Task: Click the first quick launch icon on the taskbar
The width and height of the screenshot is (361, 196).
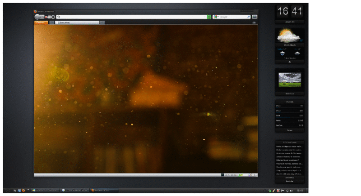Action: [15, 191]
